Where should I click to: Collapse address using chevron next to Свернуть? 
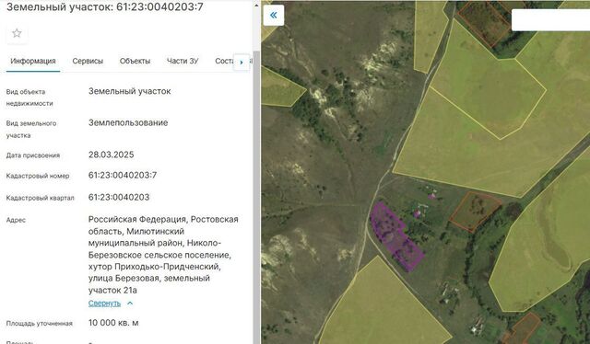tap(130, 303)
